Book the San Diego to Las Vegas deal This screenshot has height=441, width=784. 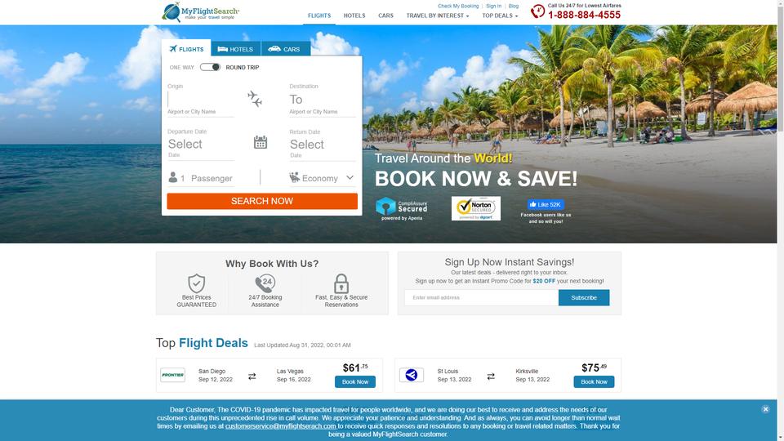coord(355,382)
